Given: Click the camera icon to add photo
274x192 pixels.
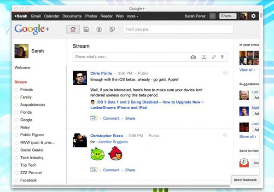Looking at the screenshot, I should point(193,57).
